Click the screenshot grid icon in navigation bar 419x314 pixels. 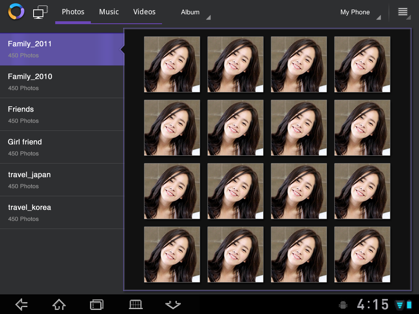tap(135, 304)
